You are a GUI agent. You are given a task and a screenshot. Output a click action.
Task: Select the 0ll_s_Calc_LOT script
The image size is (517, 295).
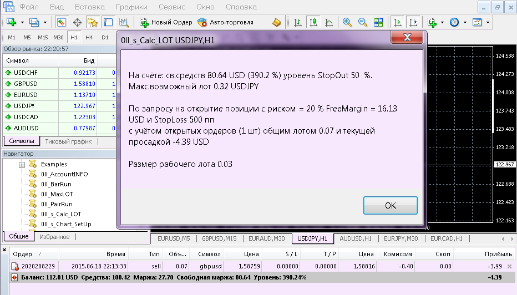pos(61,214)
